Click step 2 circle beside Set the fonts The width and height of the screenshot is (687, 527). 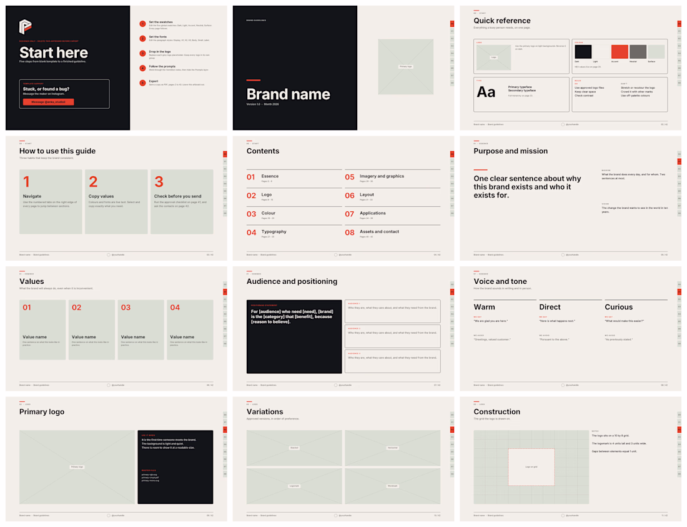pos(142,39)
